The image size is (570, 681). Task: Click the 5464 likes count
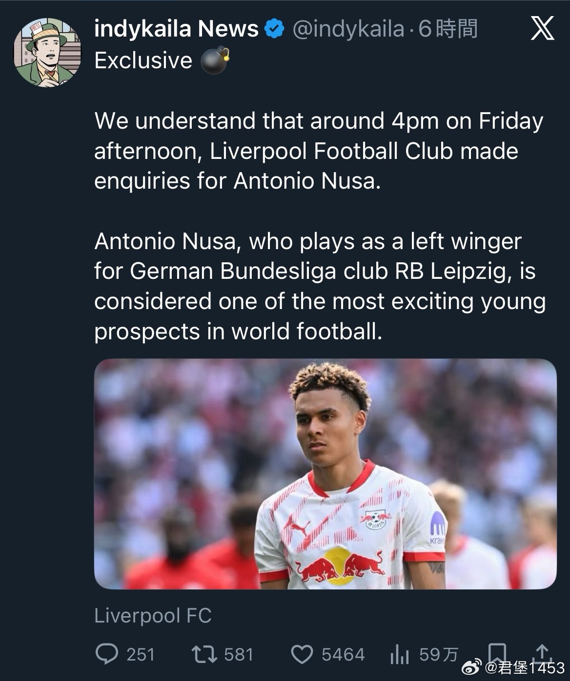[x=343, y=654]
